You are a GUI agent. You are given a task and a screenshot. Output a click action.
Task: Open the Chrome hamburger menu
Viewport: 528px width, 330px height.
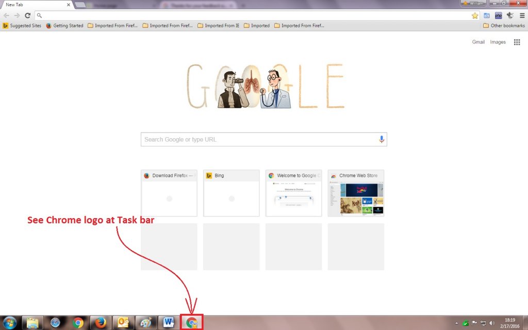521,15
